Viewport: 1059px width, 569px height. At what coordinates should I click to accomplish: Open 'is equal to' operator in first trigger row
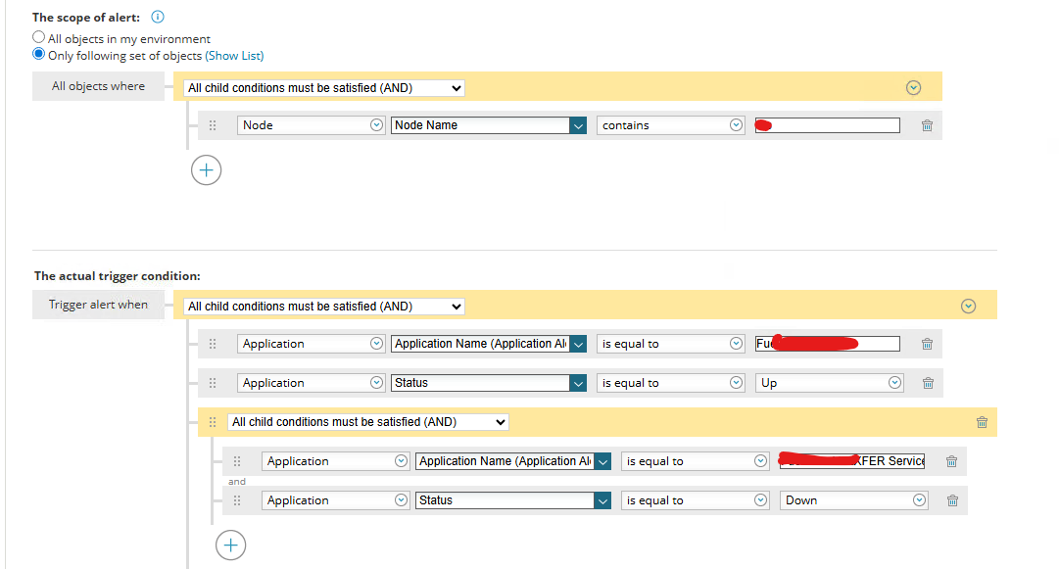click(x=670, y=344)
